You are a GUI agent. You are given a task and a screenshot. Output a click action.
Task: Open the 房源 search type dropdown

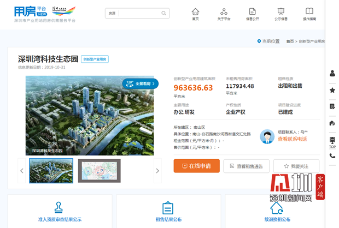click(113, 13)
